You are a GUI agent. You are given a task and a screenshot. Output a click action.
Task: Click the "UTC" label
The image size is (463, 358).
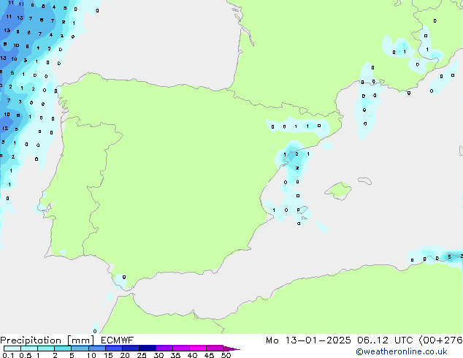tap(403, 340)
